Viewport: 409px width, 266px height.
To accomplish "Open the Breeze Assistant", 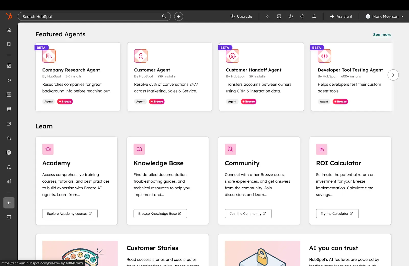I will (x=341, y=16).
